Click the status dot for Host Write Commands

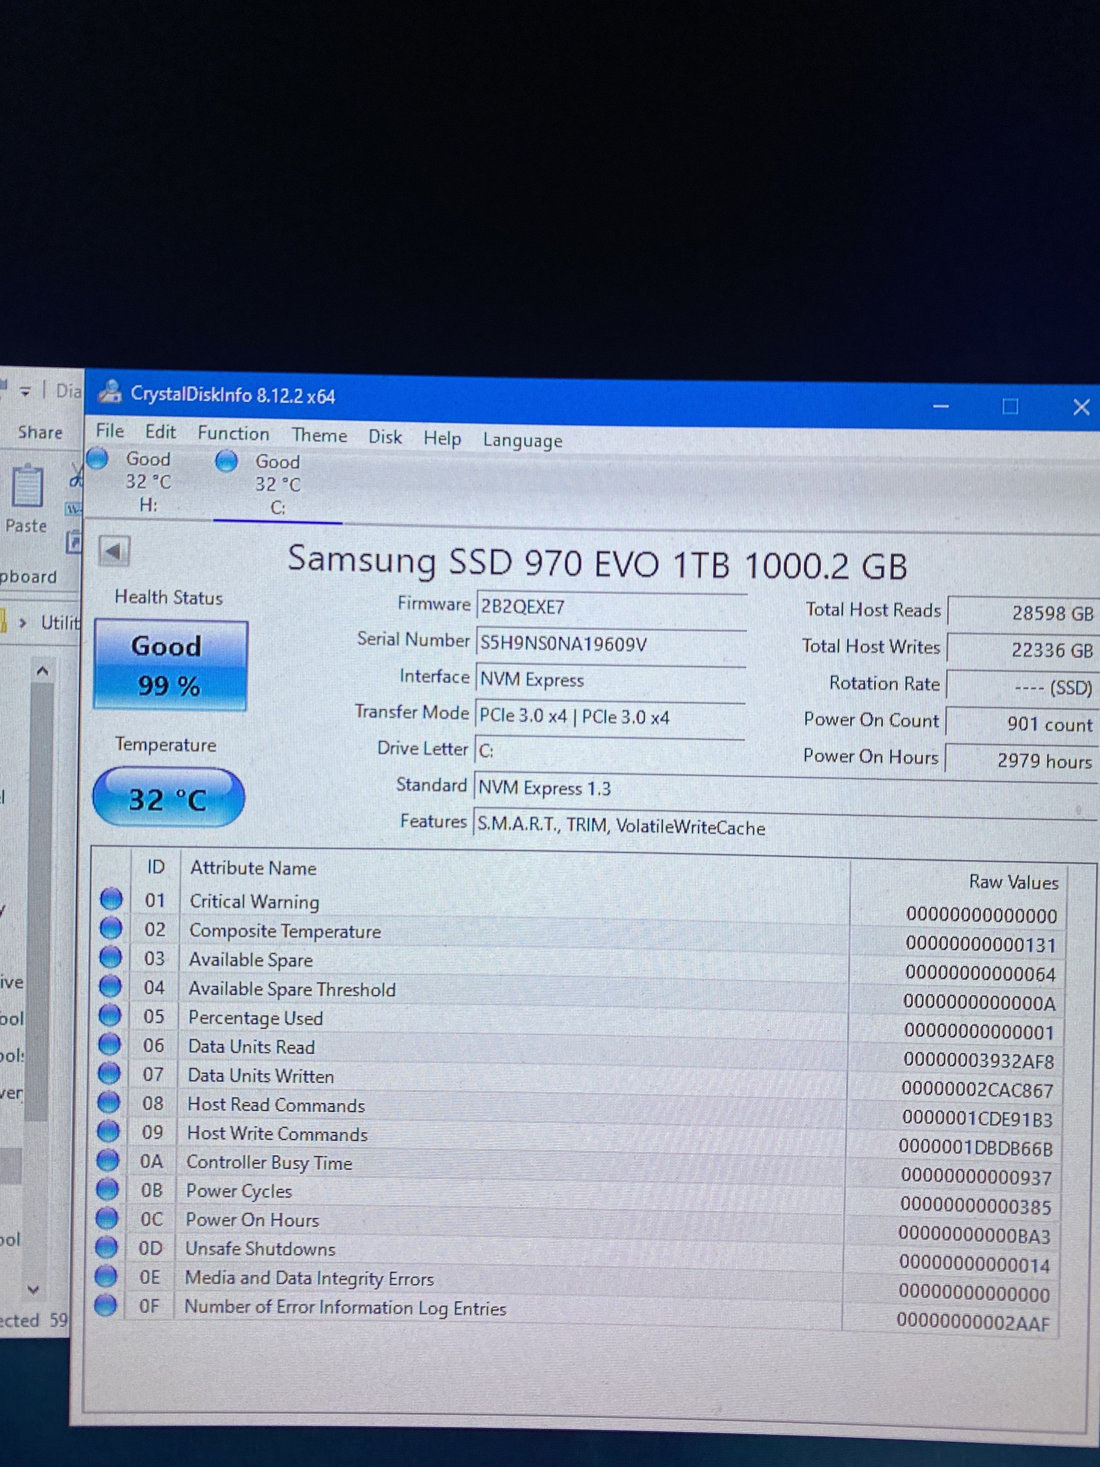point(108,1132)
